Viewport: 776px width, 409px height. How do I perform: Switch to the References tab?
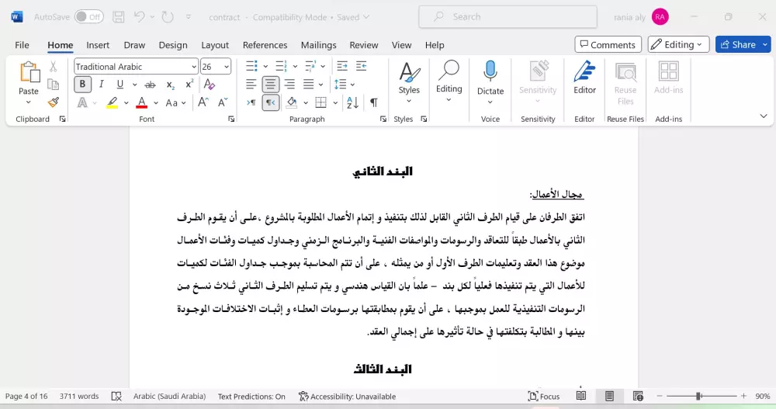point(265,45)
